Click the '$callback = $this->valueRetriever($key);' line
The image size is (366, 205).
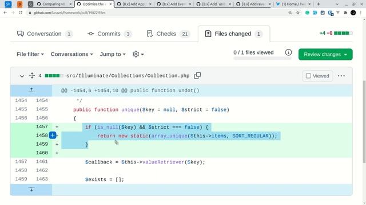[x=145, y=162]
